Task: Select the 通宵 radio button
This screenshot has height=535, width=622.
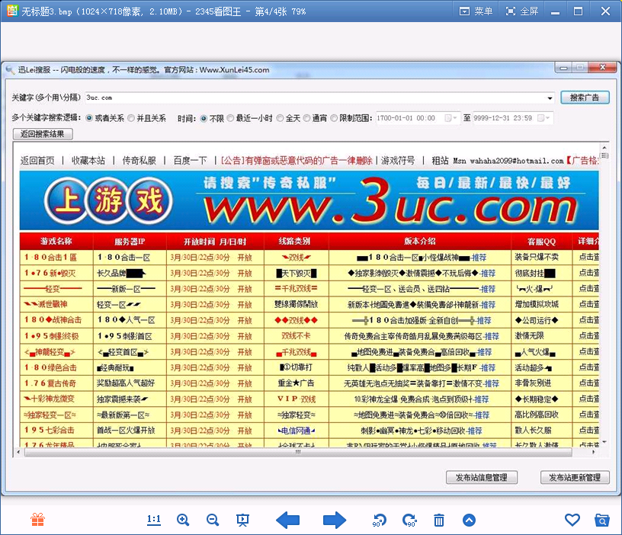Action: (306, 118)
